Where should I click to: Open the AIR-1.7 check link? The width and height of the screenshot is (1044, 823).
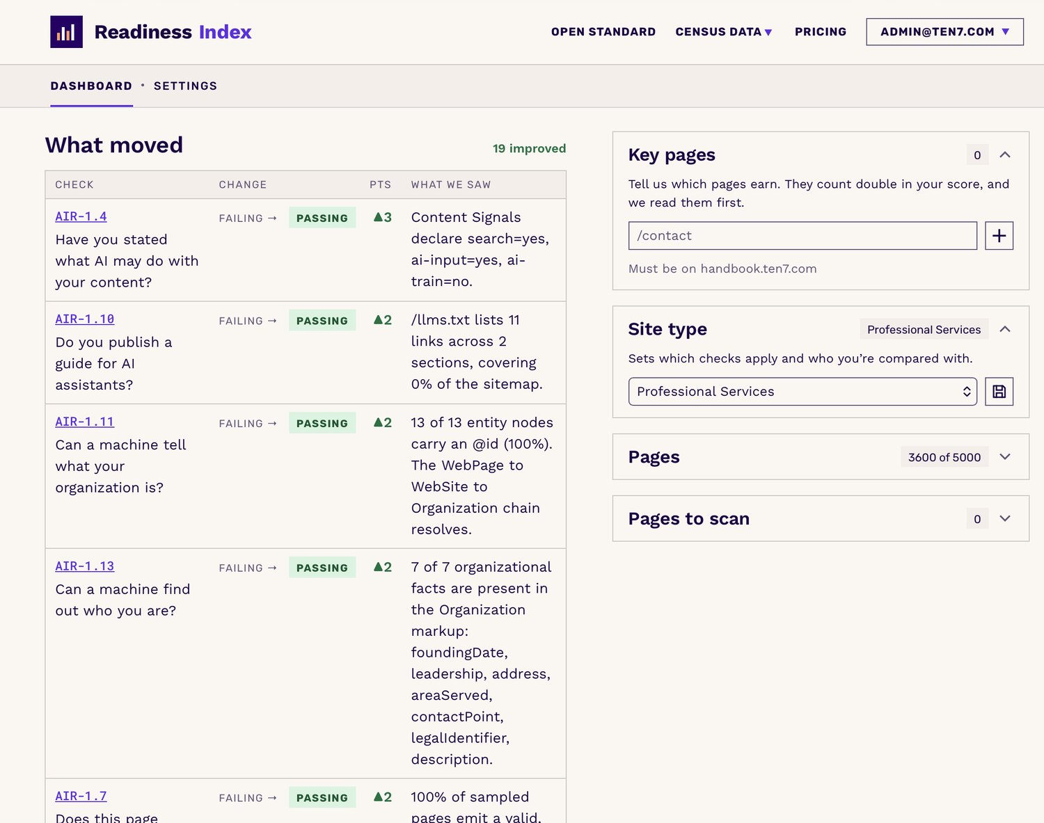(81, 796)
